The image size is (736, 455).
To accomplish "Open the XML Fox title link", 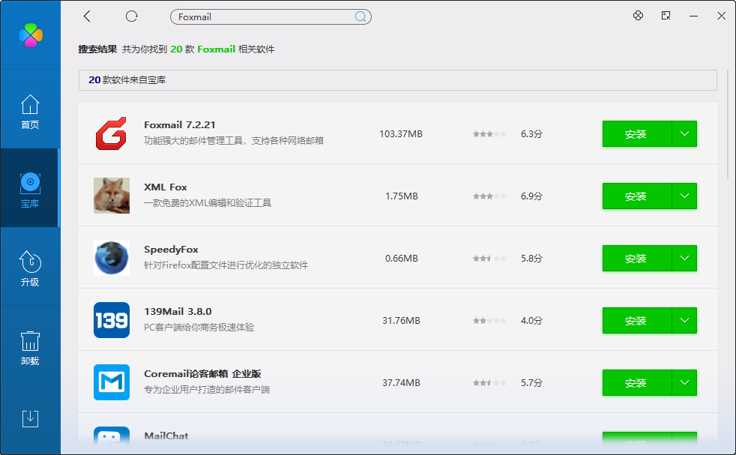I will pos(165,187).
